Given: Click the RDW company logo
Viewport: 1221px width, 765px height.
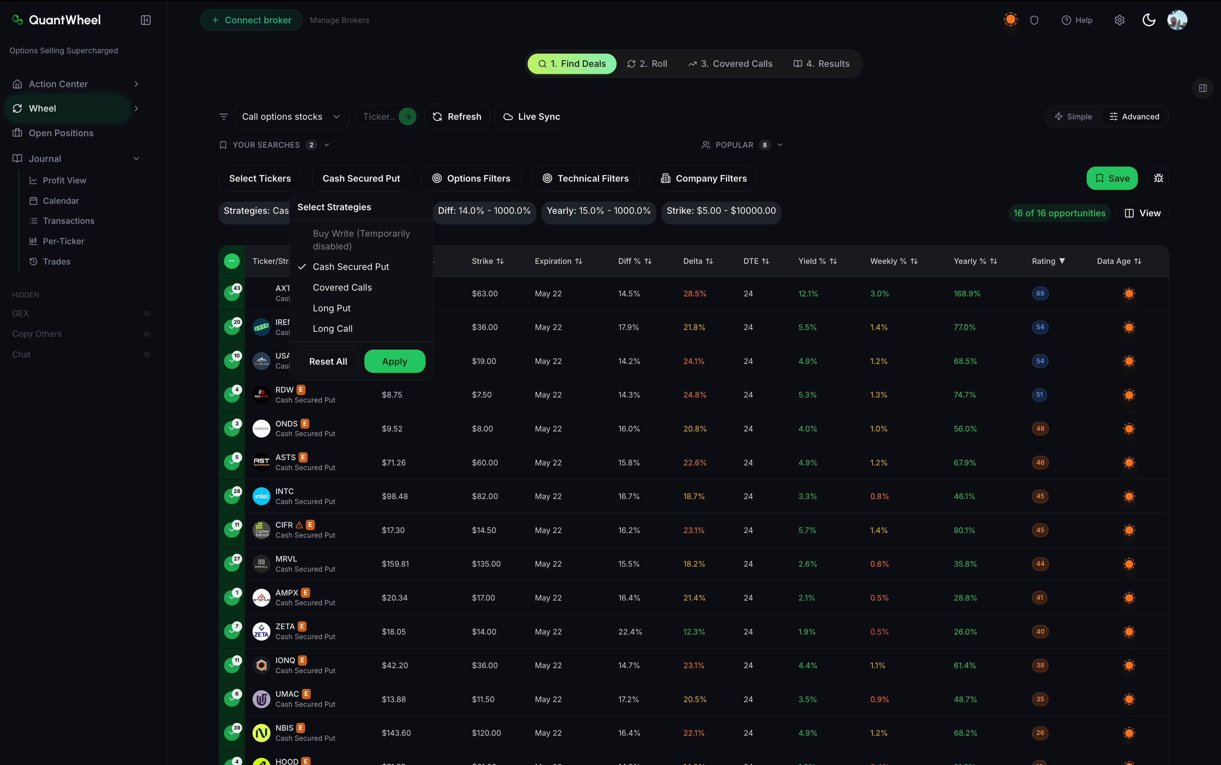Looking at the screenshot, I should [261, 395].
